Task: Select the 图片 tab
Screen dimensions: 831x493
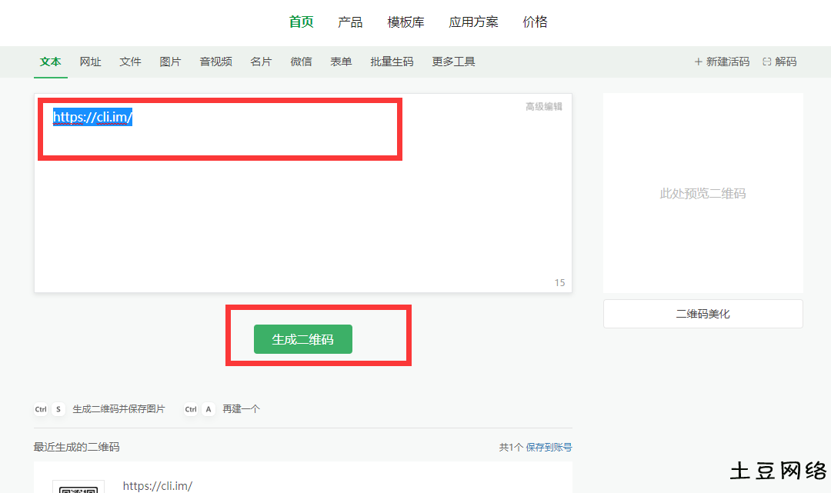Action: click(x=170, y=62)
